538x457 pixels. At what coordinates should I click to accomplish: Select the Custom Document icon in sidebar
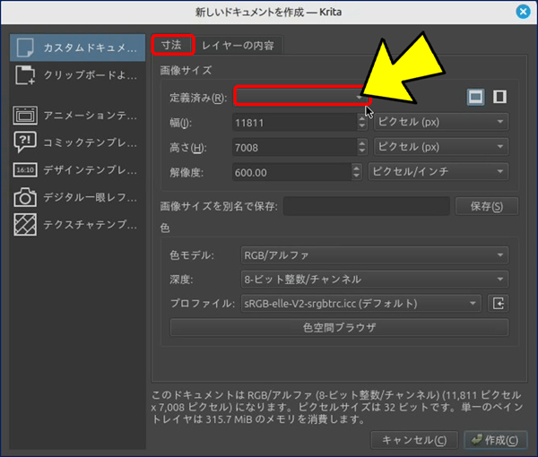coord(25,47)
